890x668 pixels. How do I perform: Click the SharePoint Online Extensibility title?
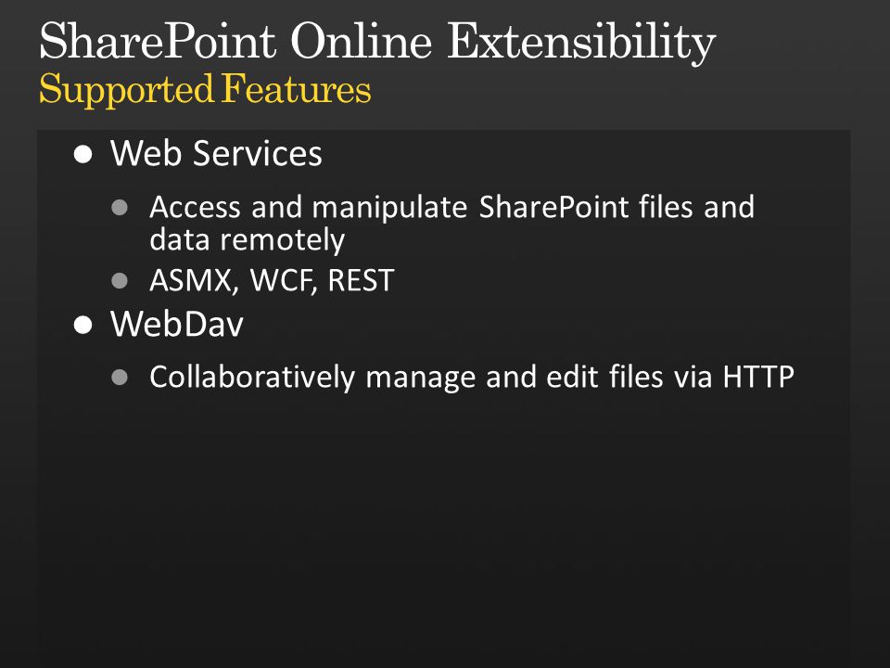377,42
